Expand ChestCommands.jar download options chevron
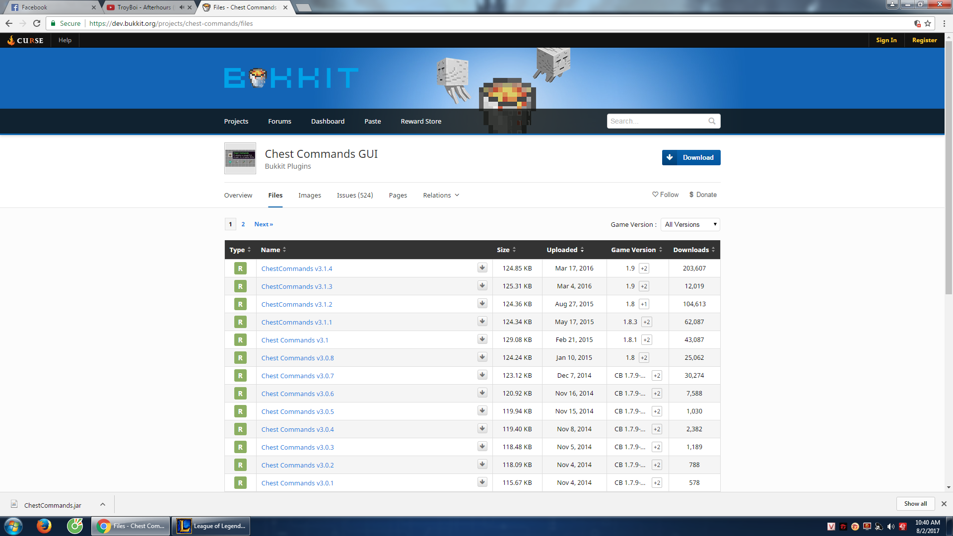Image resolution: width=953 pixels, height=536 pixels. point(103,504)
